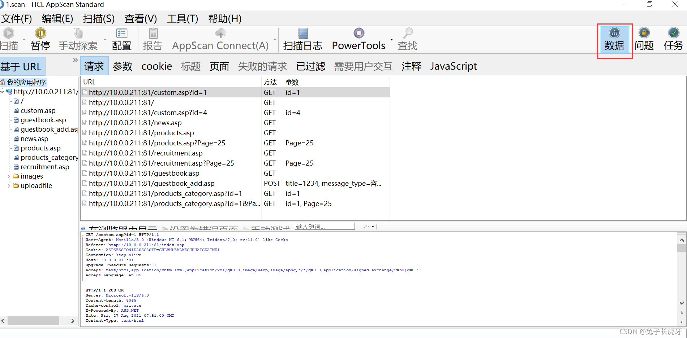This screenshot has width=687, height=338.
Task: Open the dropdown arrow next to AppScan Connect
Action: click(x=275, y=40)
